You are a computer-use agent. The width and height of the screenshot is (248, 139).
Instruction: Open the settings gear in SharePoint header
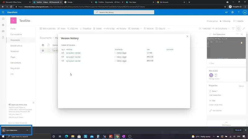point(232,12)
